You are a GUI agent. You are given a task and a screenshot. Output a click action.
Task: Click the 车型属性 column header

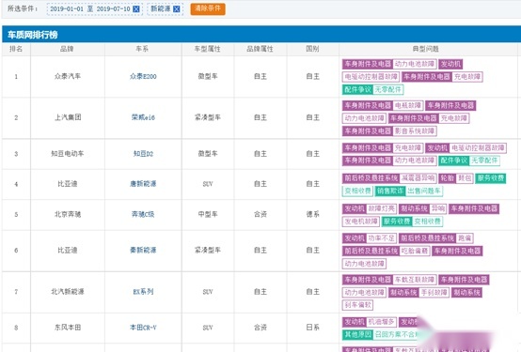pyautogui.click(x=208, y=49)
